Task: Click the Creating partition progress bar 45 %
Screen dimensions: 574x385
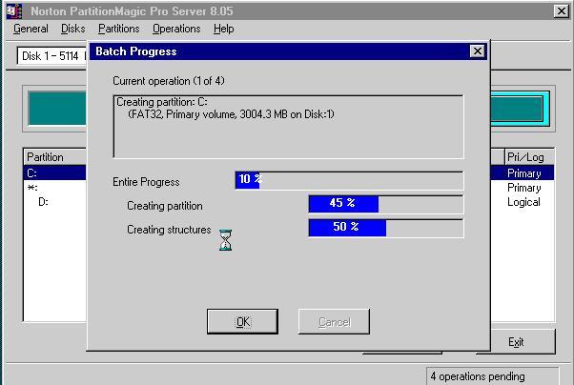Action: pos(386,204)
